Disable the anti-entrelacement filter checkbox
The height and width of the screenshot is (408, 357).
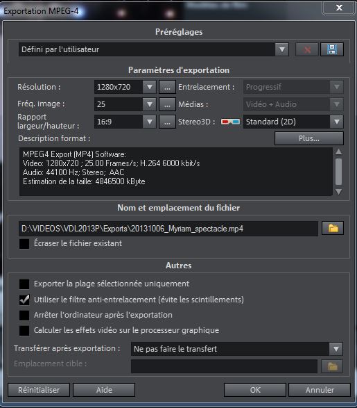(24, 300)
